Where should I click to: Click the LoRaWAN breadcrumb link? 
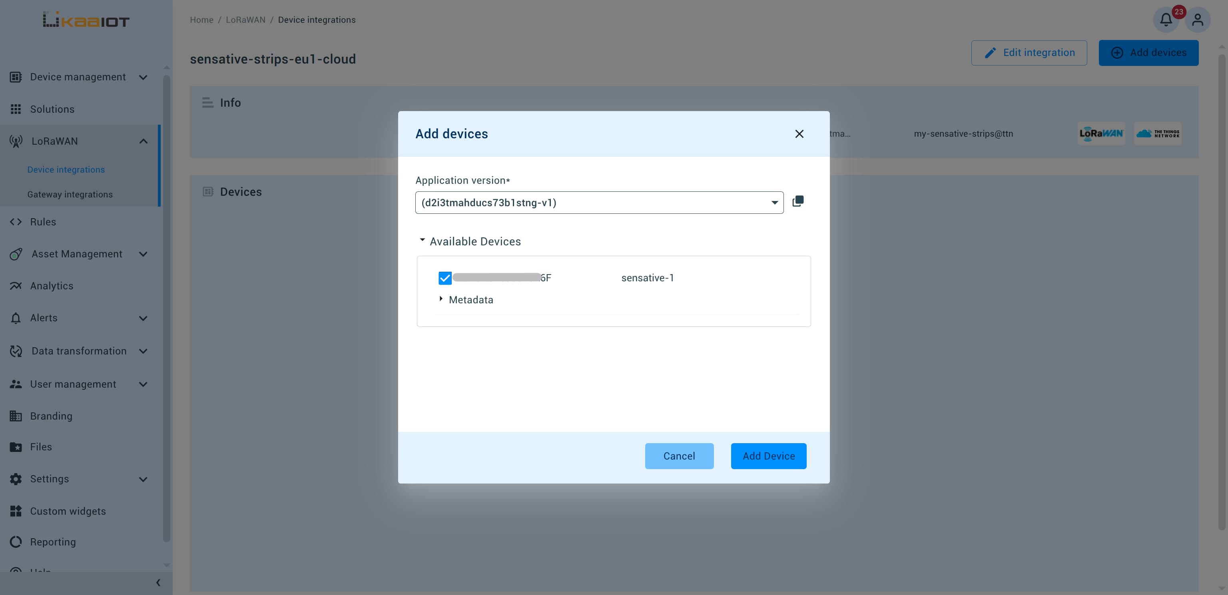click(245, 20)
